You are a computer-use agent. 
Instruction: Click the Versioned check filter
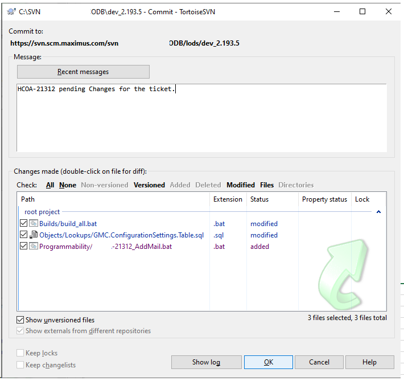pos(149,185)
